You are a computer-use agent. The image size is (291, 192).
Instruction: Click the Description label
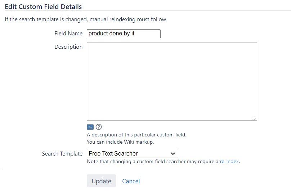point(68,47)
